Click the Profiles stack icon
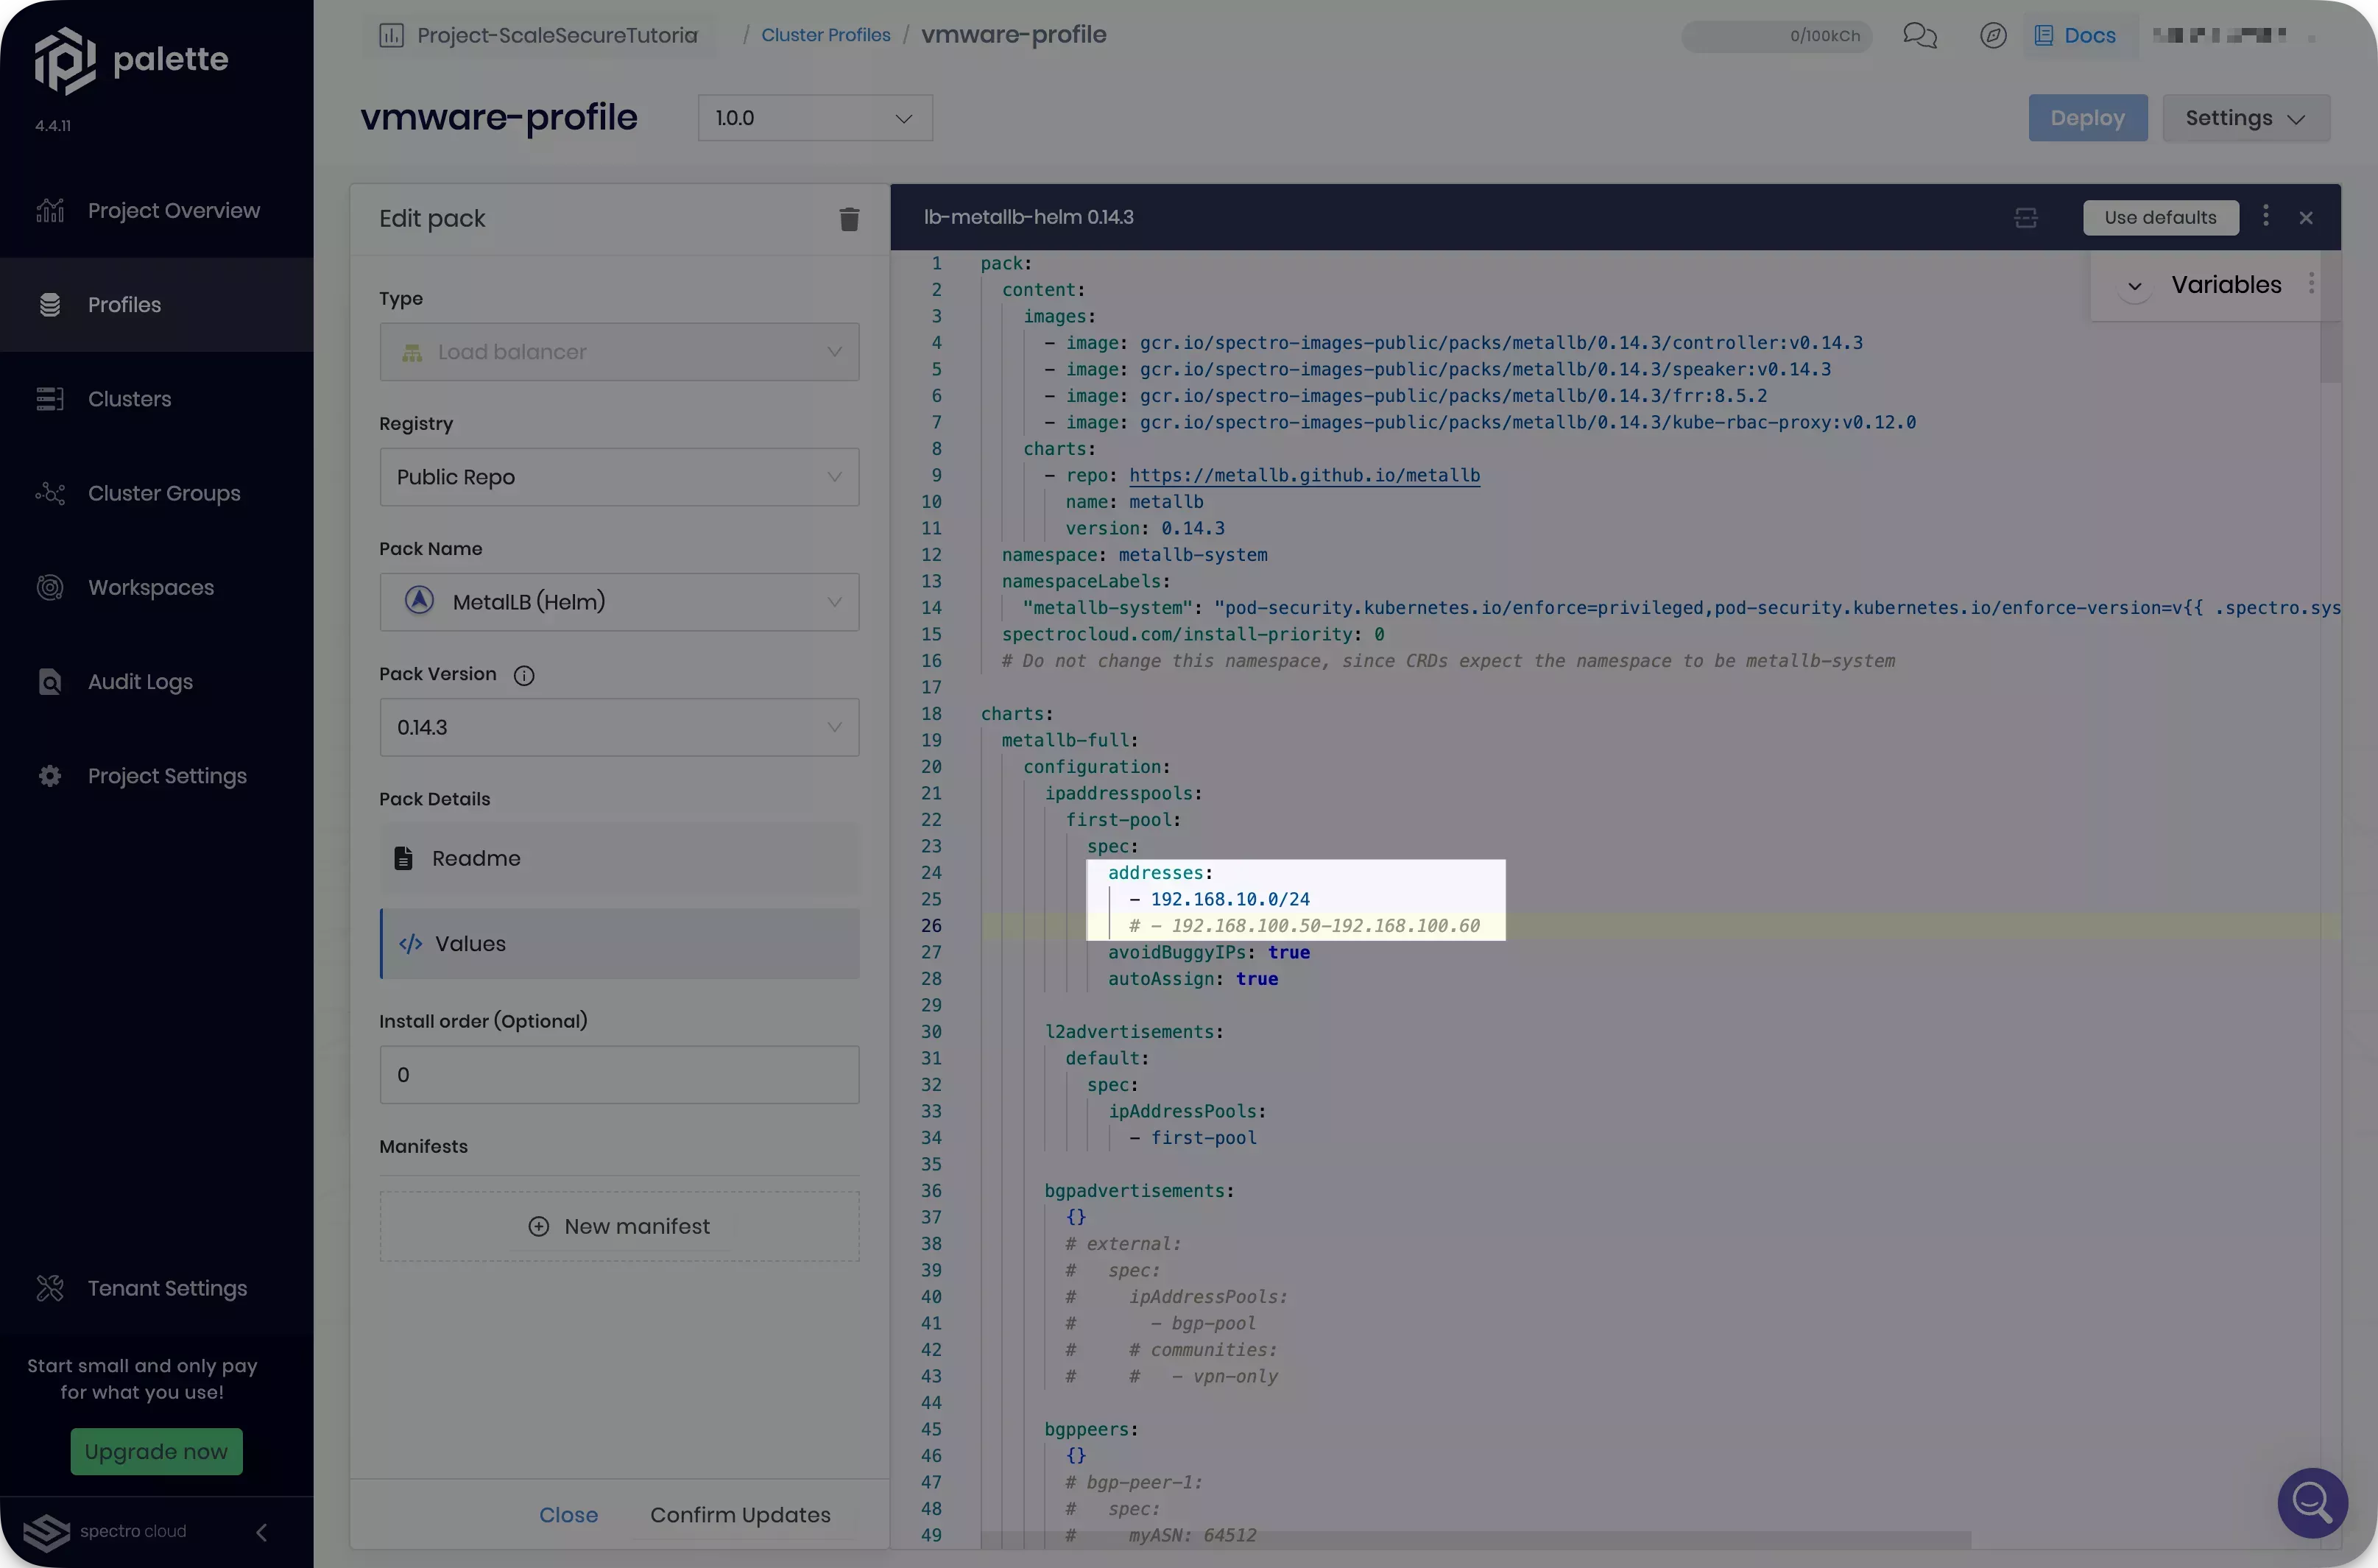 point(50,305)
